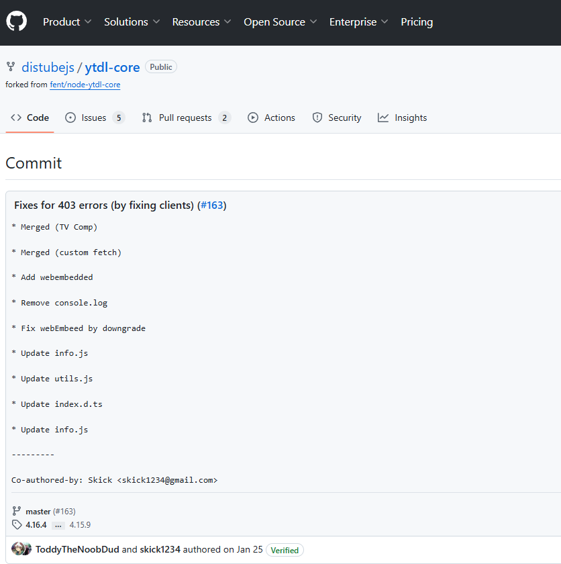
Task: Open the (#163) link beside master
Action: pos(64,511)
